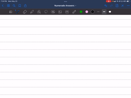
Task: Select the Eraser tool
Action: (x=25, y=12)
